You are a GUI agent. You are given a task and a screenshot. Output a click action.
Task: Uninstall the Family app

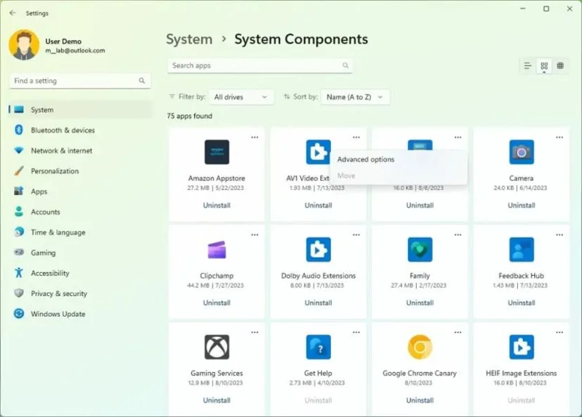(x=420, y=303)
